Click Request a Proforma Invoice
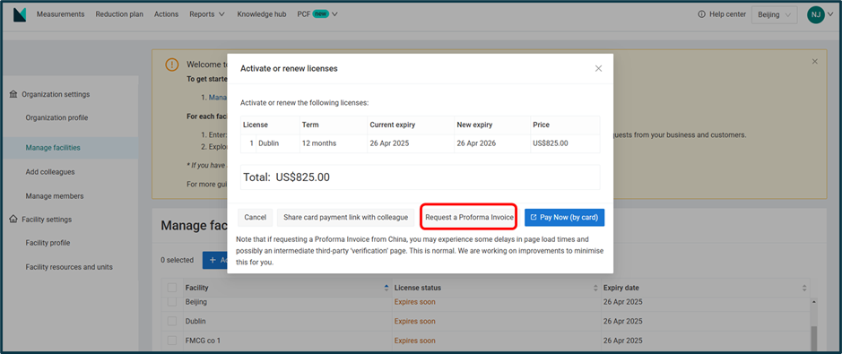This screenshot has height=354, width=842. [x=469, y=218]
